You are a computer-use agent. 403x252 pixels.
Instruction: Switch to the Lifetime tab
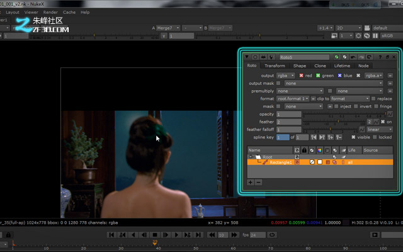(x=342, y=66)
